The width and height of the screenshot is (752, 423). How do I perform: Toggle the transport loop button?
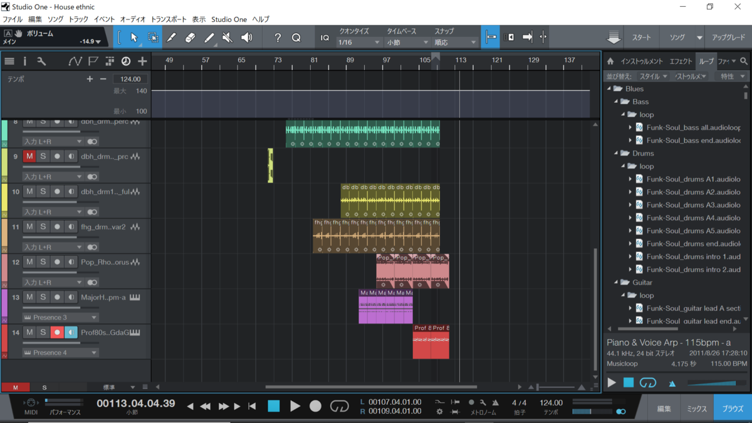pos(339,406)
